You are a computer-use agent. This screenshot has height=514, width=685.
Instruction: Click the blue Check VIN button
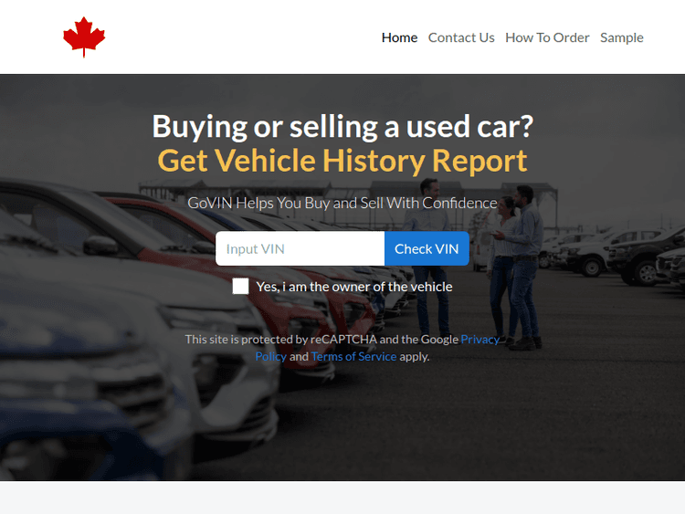pyautogui.click(x=427, y=248)
